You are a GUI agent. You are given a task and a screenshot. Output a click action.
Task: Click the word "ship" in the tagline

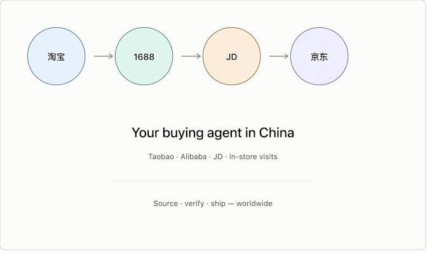(x=218, y=204)
